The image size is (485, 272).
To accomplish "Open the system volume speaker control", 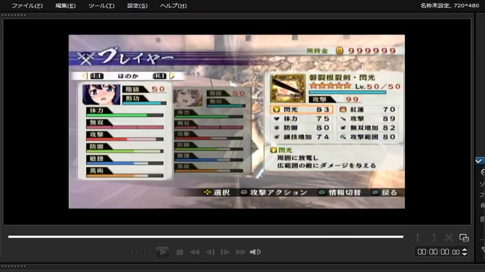I will (255, 252).
